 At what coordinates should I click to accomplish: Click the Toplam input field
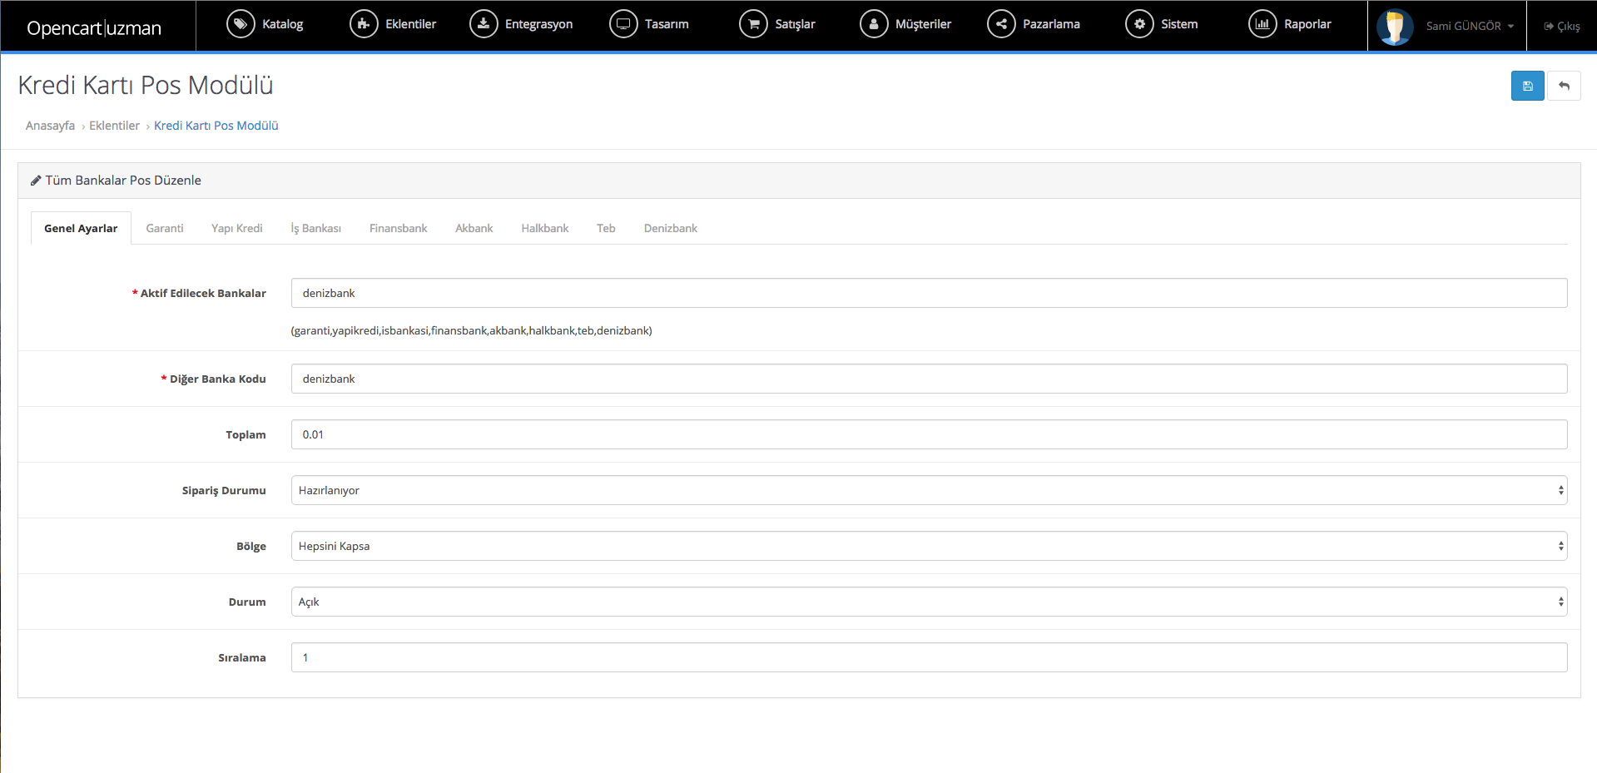click(x=929, y=434)
